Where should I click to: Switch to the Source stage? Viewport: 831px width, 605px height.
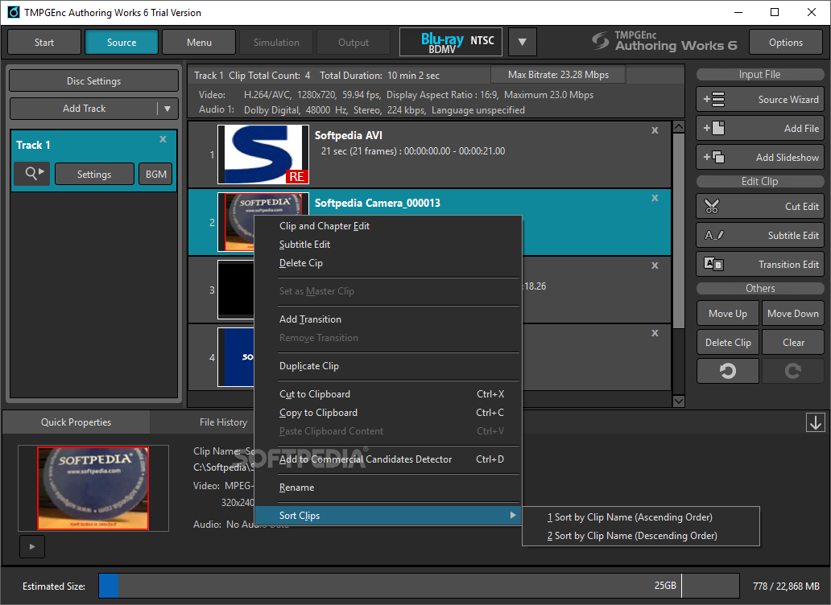(x=122, y=42)
